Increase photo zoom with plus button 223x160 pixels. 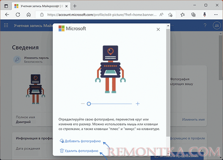click(137, 104)
